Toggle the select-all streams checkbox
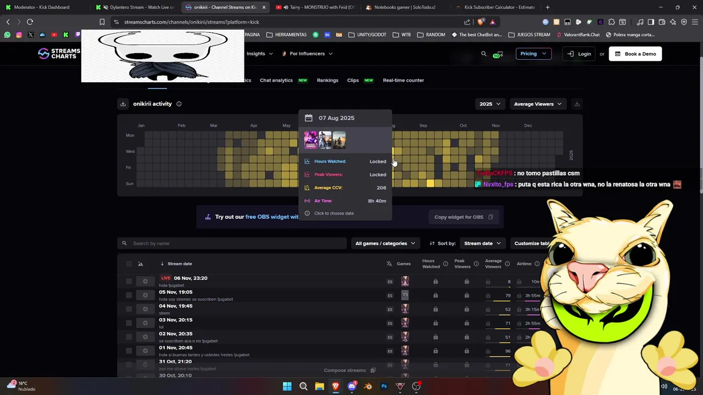Image resolution: width=703 pixels, height=395 pixels. pyautogui.click(x=129, y=264)
